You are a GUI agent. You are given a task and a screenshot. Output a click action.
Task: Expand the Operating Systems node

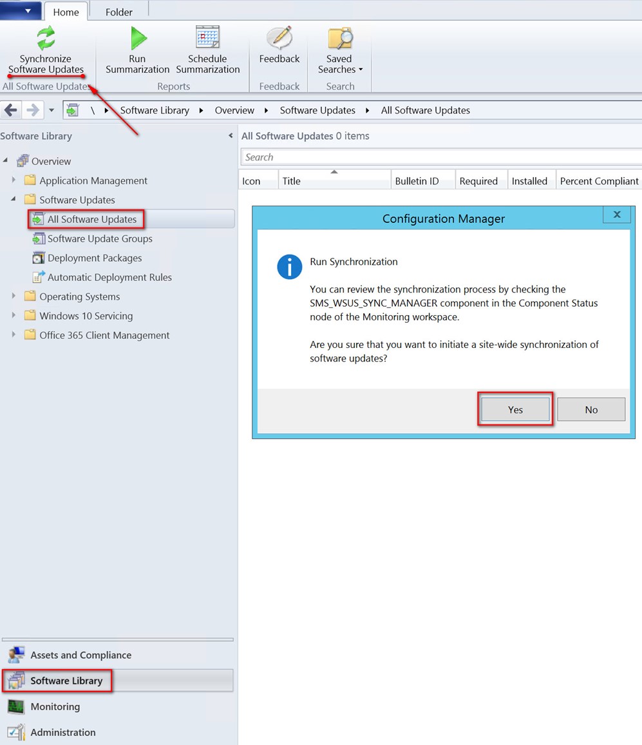click(14, 296)
